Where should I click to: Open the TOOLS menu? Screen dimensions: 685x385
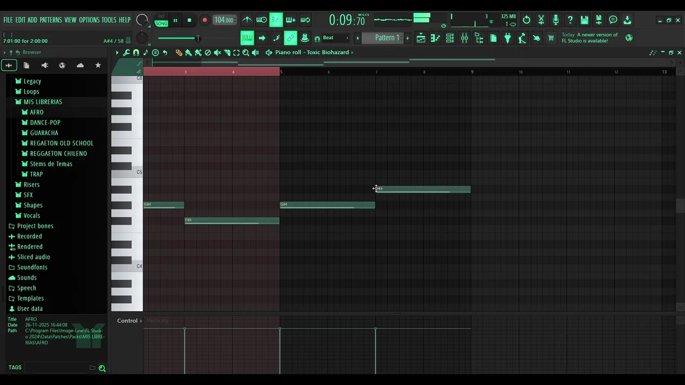coord(109,20)
